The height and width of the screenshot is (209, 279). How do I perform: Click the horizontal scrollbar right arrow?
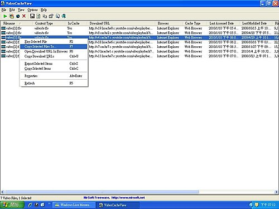point(276,192)
